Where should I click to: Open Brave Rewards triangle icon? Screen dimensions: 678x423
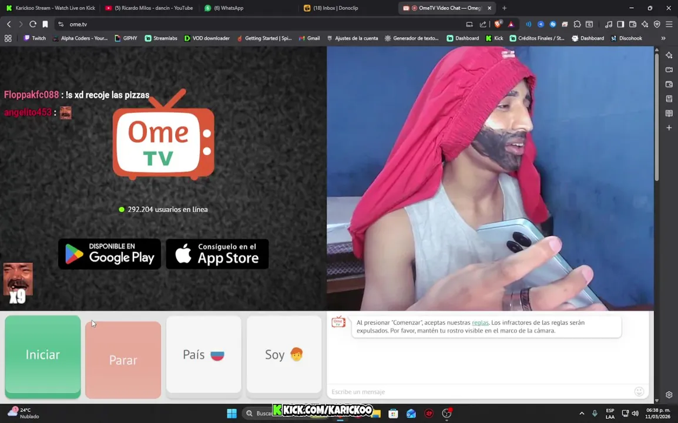pos(511,24)
